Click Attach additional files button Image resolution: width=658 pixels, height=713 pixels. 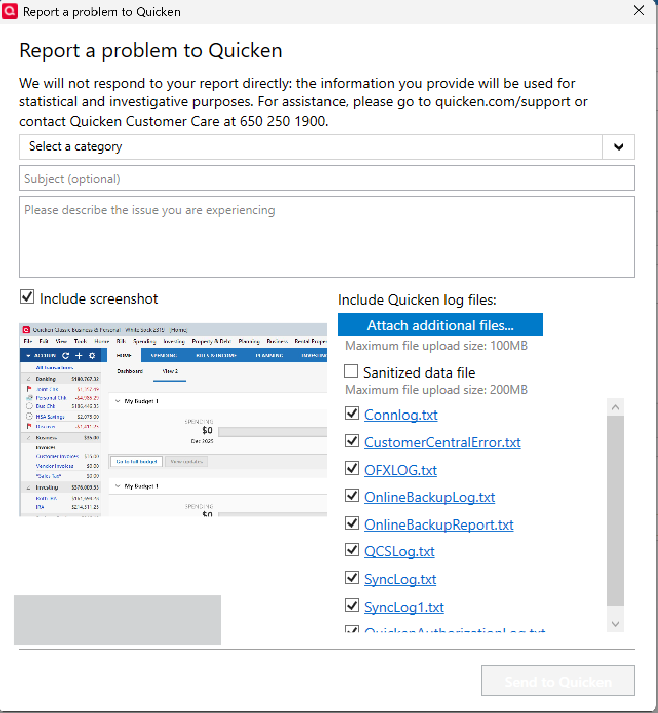point(440,325)
